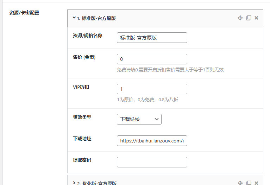The width and height of the screenshot is (270, 185).
Task: Click the '1. 标准版-官方原版' header title
Action: click(x=96, y=18)
